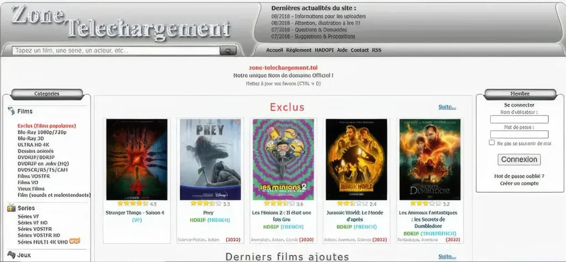Click the star rating under Prey

(x=206, y=204)
